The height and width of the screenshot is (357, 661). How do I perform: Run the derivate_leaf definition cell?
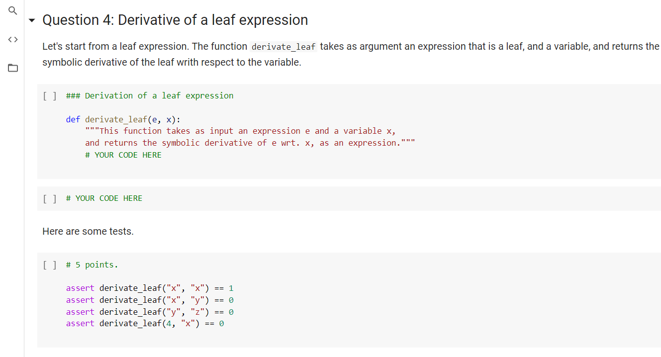[x=49, y=96]
